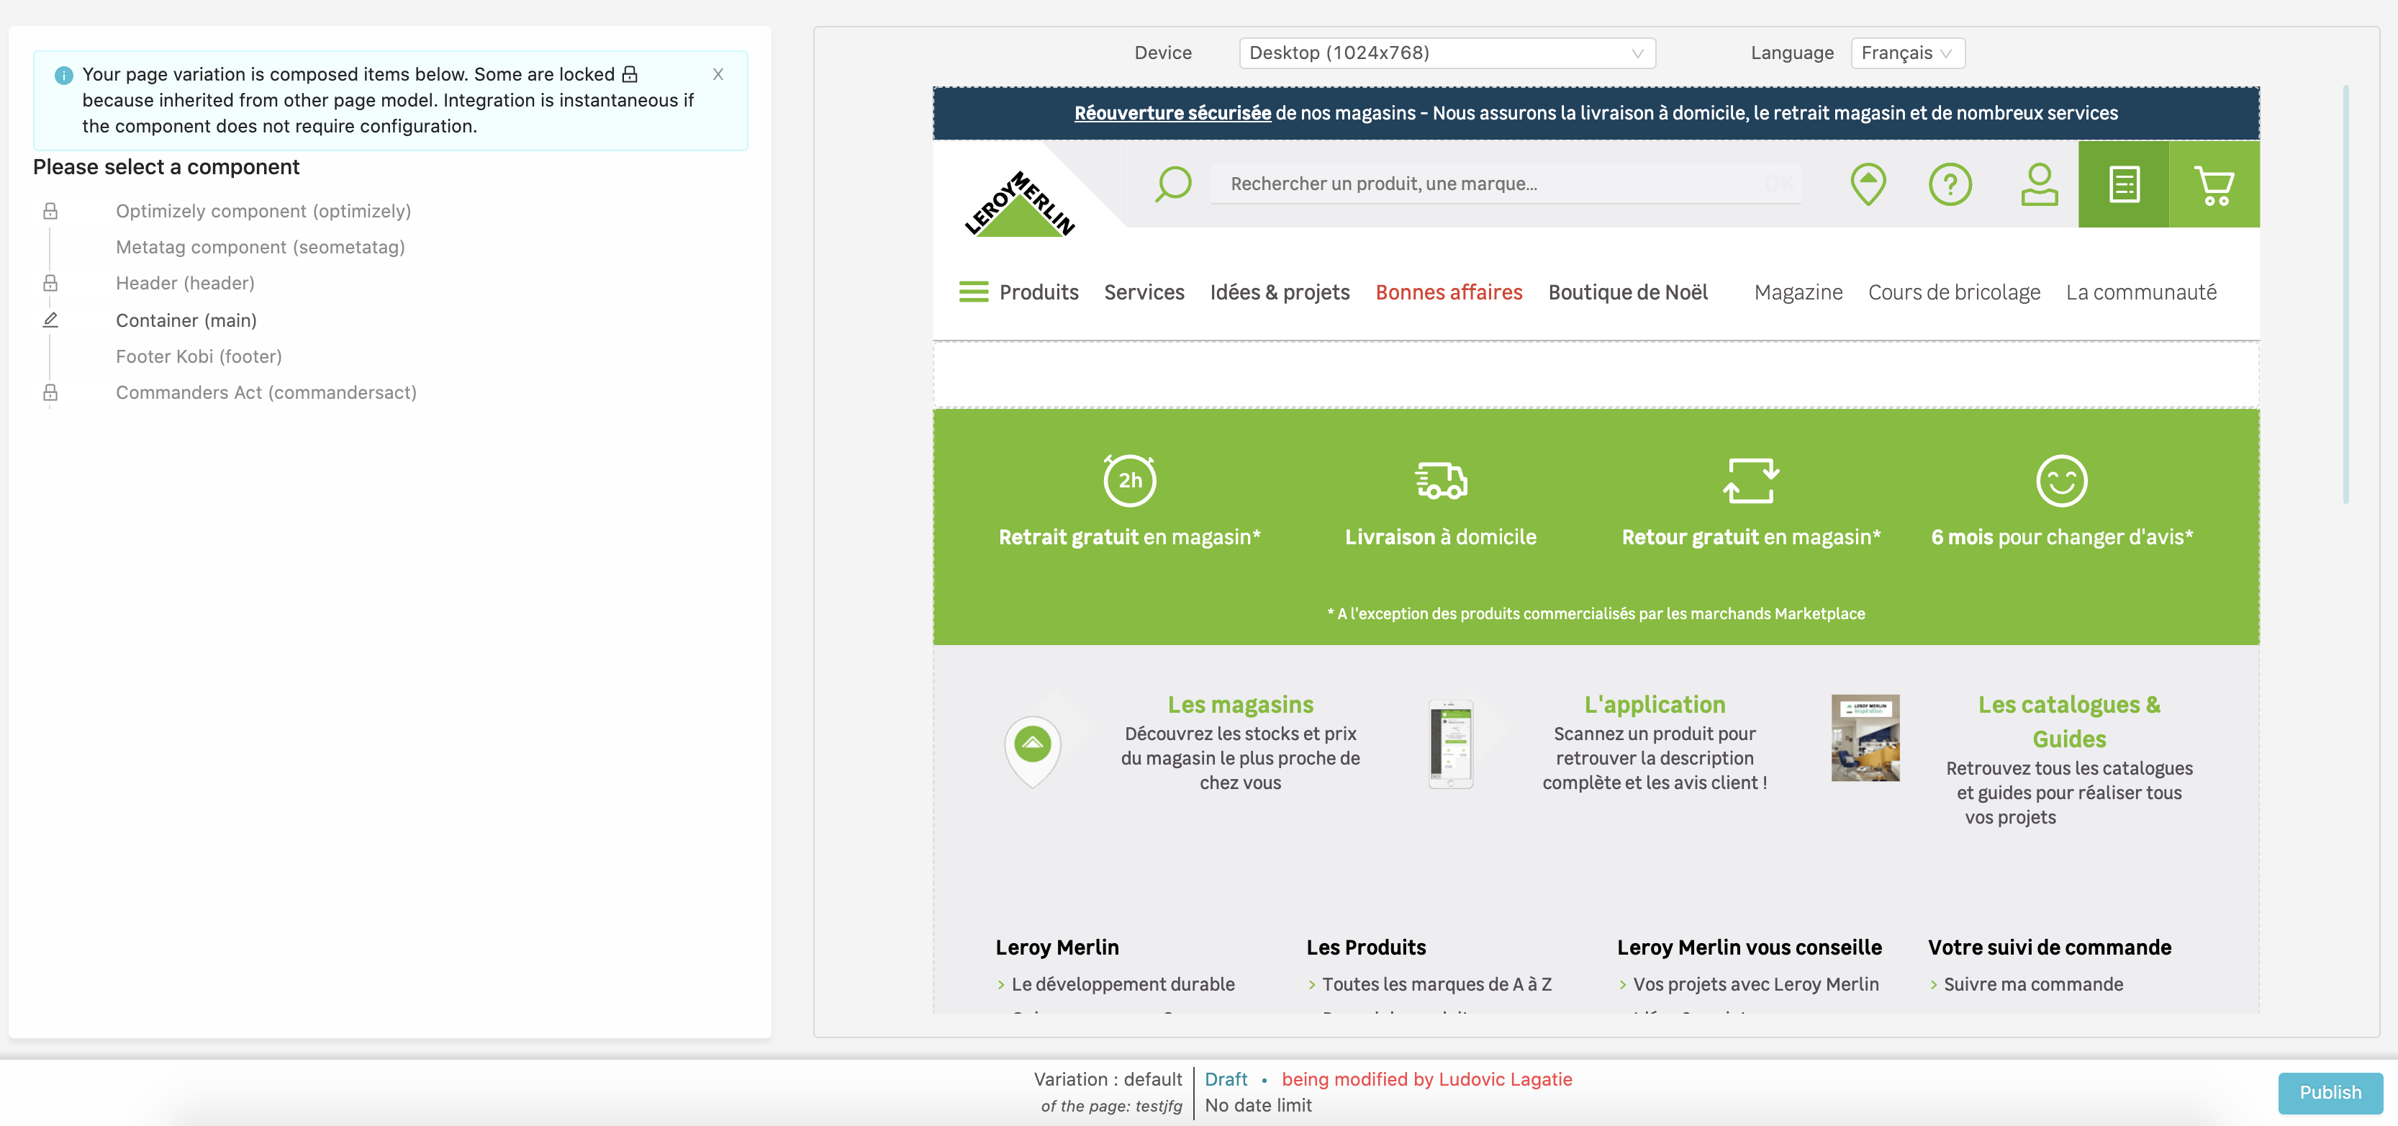The height and width of the screenshot is (1126, 2398).
Task: Click the edit pencil icon beside Container (main)
Action: pos(50,320)
